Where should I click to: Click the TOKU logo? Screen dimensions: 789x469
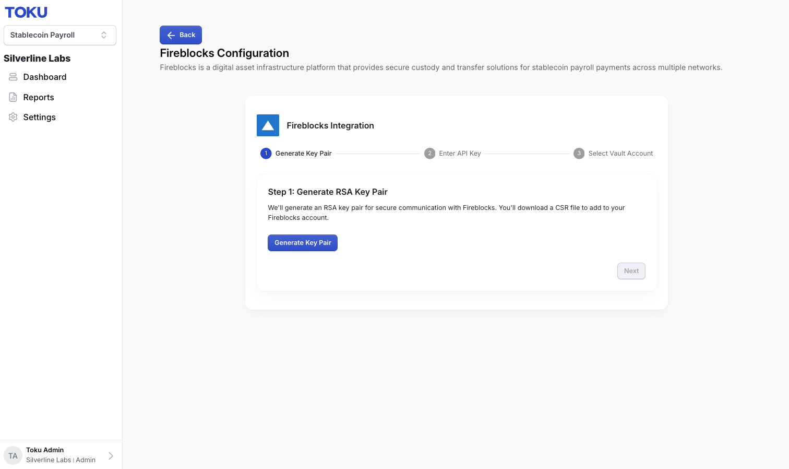point(26,12)
